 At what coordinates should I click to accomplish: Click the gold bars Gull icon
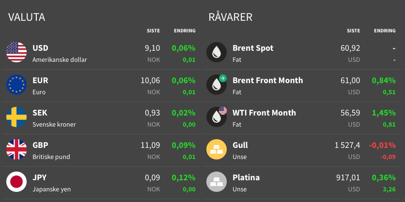point(217,149)
